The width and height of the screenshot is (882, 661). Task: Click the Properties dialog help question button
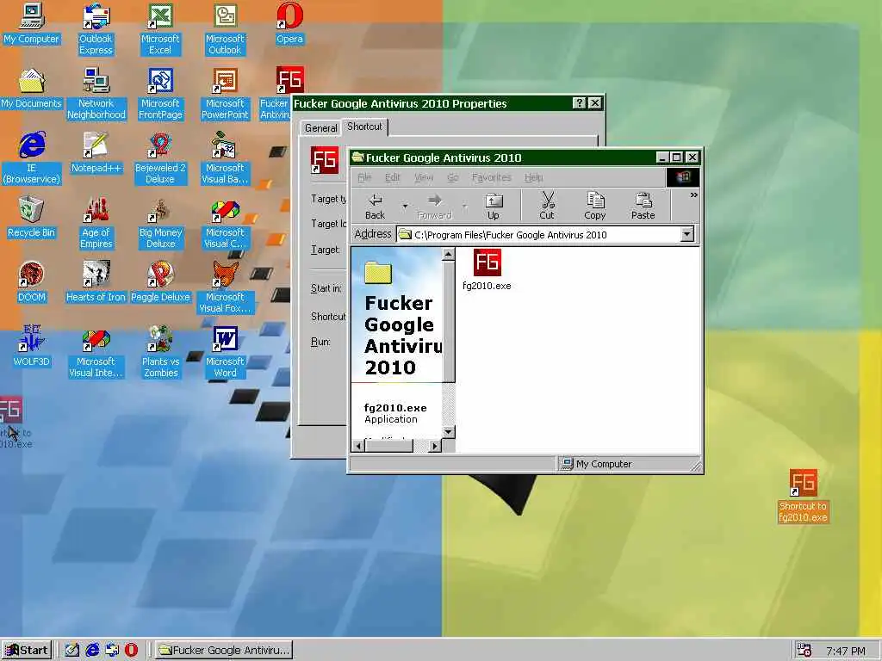[579, 103]
